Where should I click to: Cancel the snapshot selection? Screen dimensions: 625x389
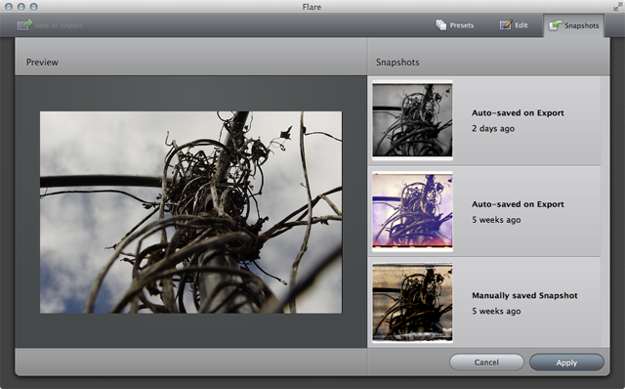486,363
